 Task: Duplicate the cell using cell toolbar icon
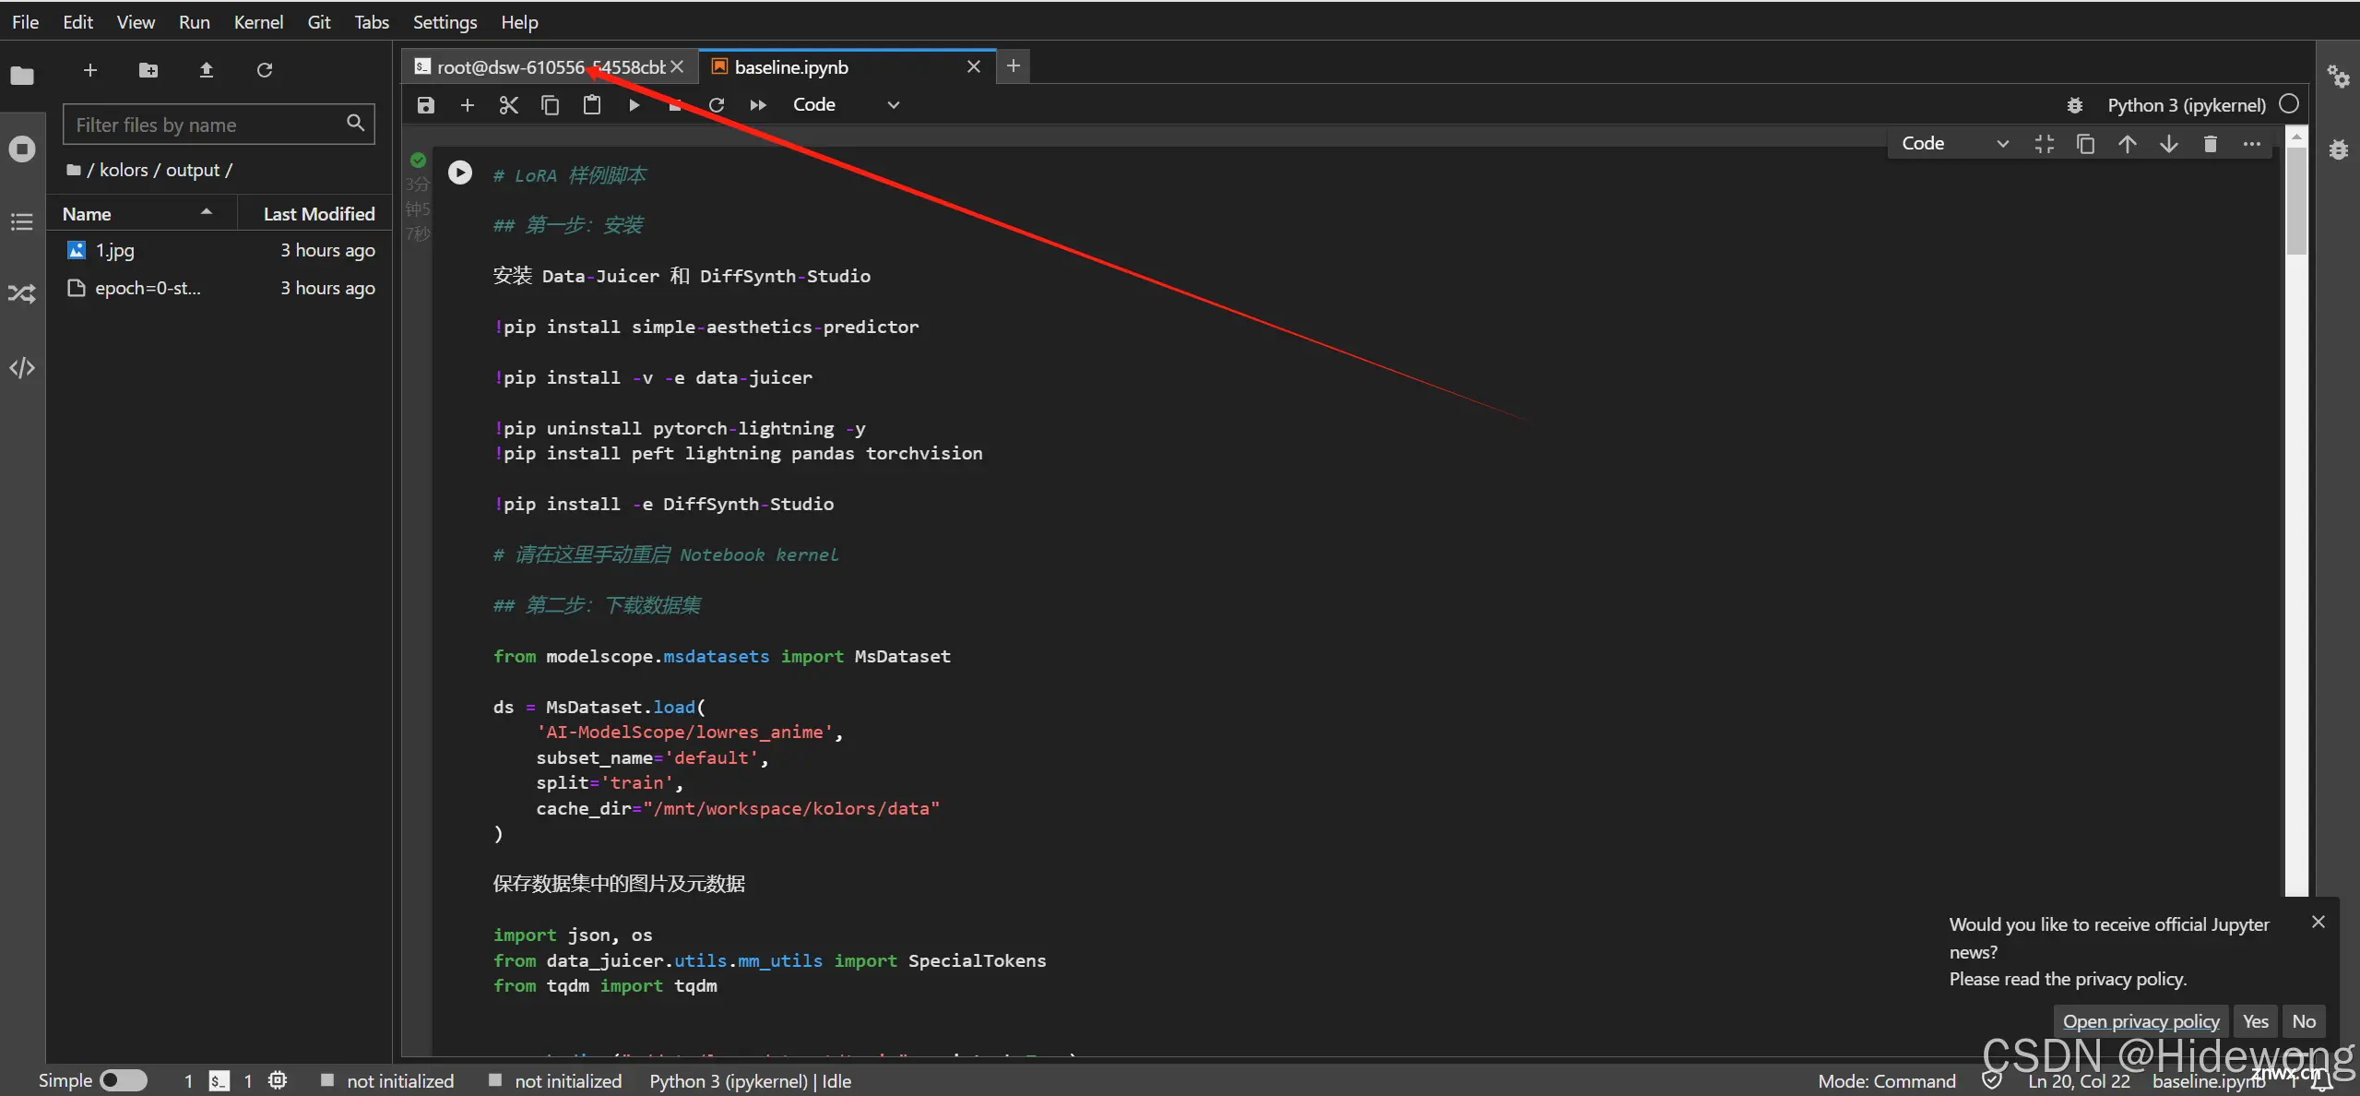click(2086, 144)
